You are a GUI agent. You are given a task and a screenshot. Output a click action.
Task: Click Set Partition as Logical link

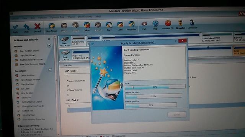point(32,102)
